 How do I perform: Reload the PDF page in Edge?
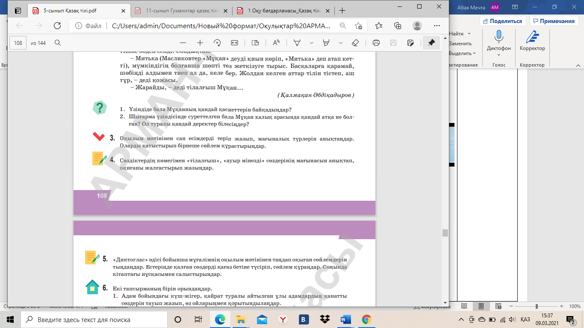pos(57,26)
